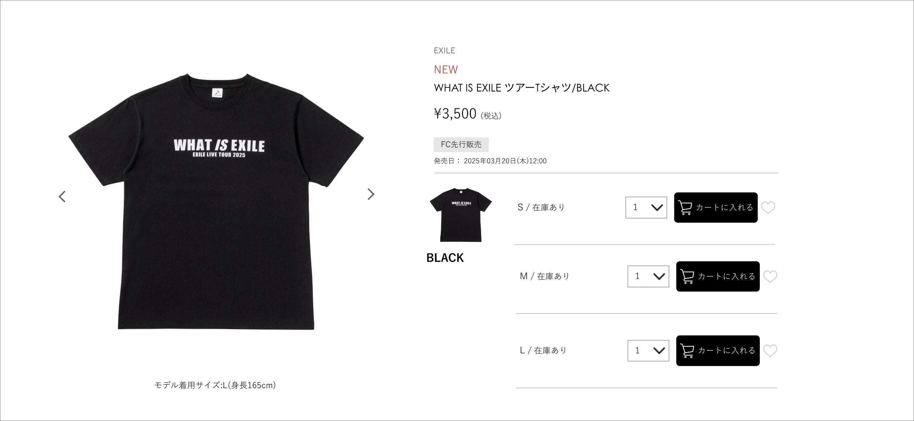Click the cart icon in size S button
914x421 pixels.
(x=685, y=207)
